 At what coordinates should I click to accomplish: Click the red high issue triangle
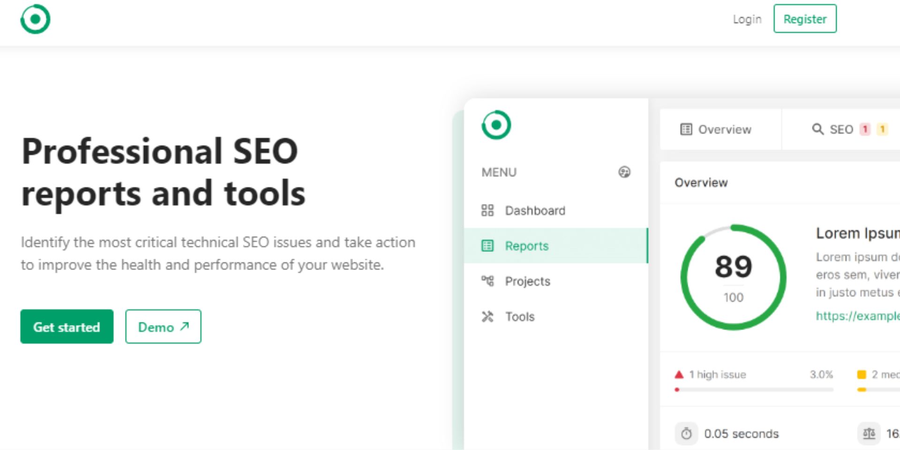point(679,375)
